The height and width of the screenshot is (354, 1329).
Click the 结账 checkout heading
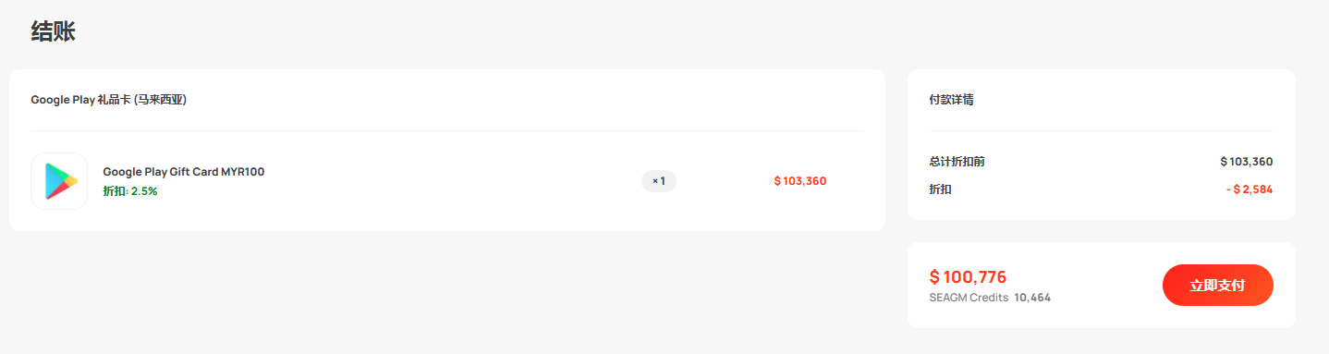point(53,31)
